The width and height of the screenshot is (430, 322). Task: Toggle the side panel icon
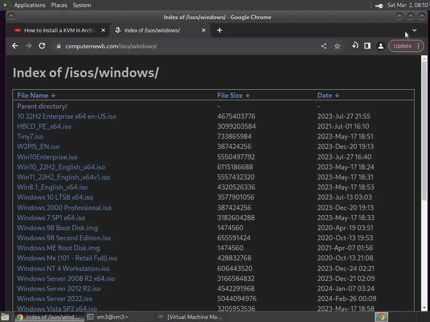pos(367,46)
